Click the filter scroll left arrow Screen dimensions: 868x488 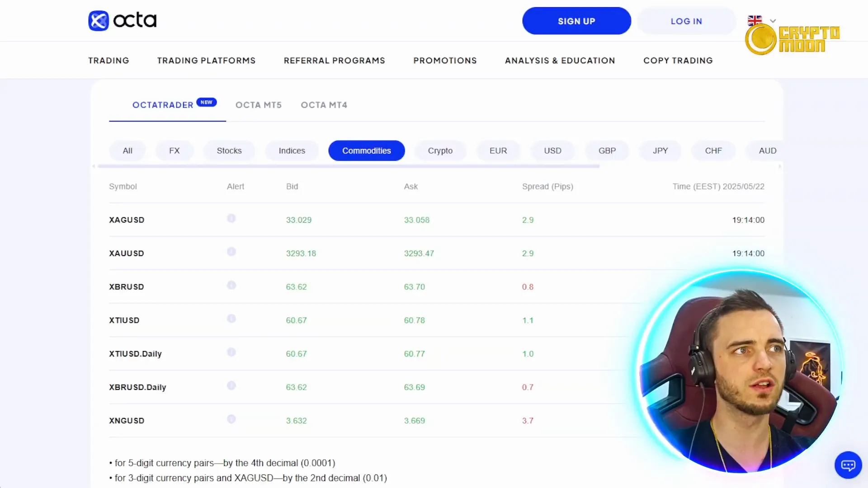[94, 166]
